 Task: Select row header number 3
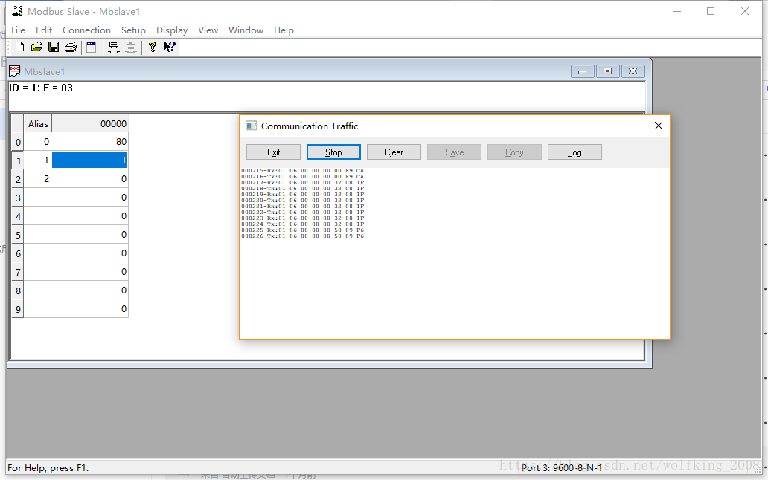click(18, 198)
